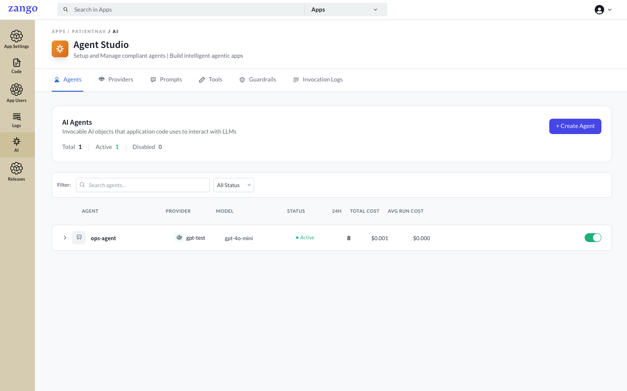This screenshot has width=627, height=391.
Task: Focus the Search agents input
Action: (143, 185)
